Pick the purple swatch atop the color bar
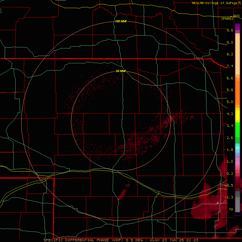 237,27
